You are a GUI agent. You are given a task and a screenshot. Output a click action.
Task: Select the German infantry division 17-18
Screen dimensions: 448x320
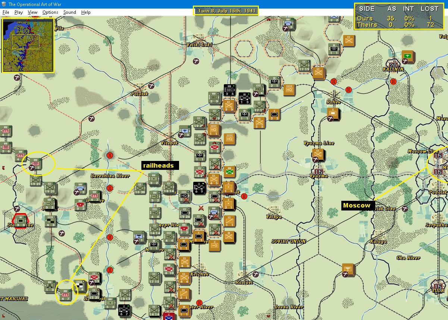(x=155, y=278)
